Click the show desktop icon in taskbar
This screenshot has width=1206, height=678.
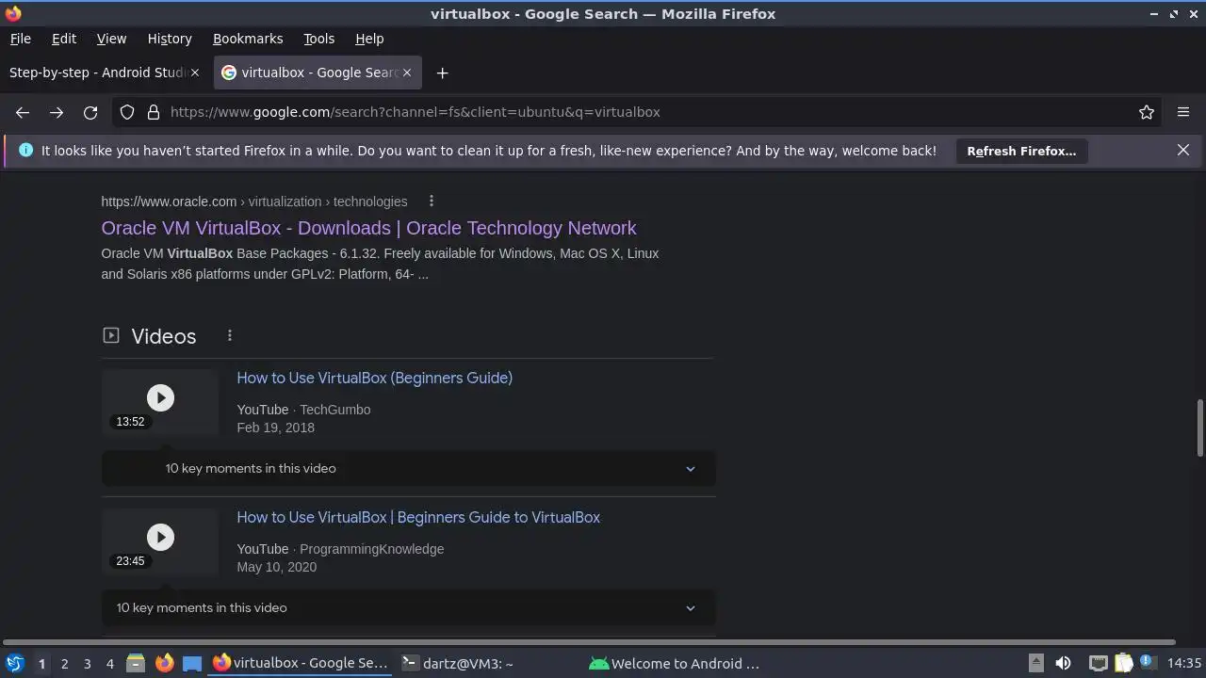tap(192, 663)
